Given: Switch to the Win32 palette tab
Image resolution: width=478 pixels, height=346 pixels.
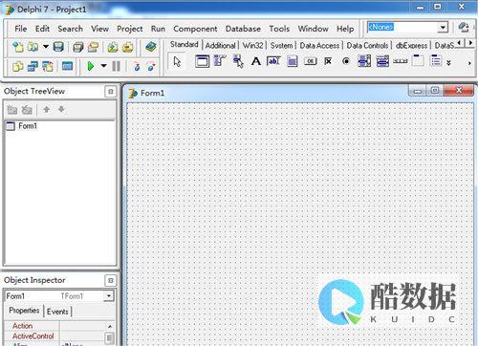Looking at the screenshot, I should coord(252,46).
